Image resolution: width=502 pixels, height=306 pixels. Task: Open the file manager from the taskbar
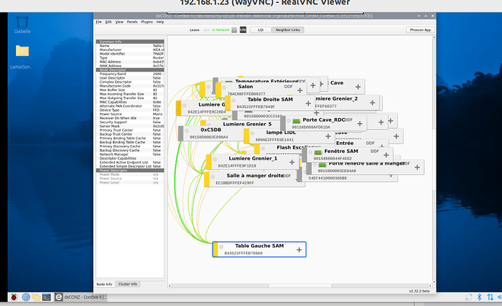click(x=36, y=297)
